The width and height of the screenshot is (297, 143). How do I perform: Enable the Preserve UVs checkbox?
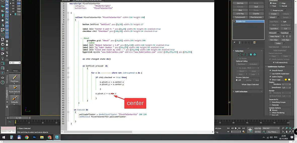point(271,10)
